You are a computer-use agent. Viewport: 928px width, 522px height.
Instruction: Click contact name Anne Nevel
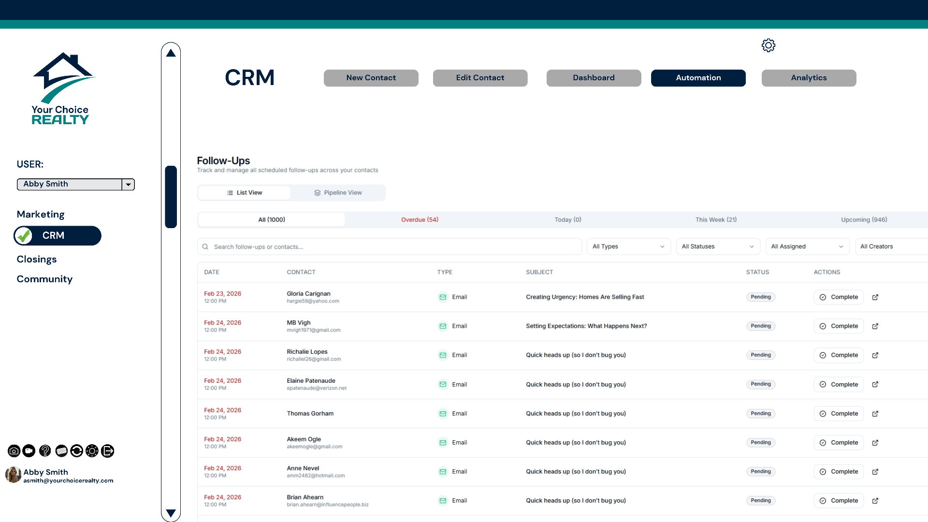pyautogui.click(x=303, y=468)
